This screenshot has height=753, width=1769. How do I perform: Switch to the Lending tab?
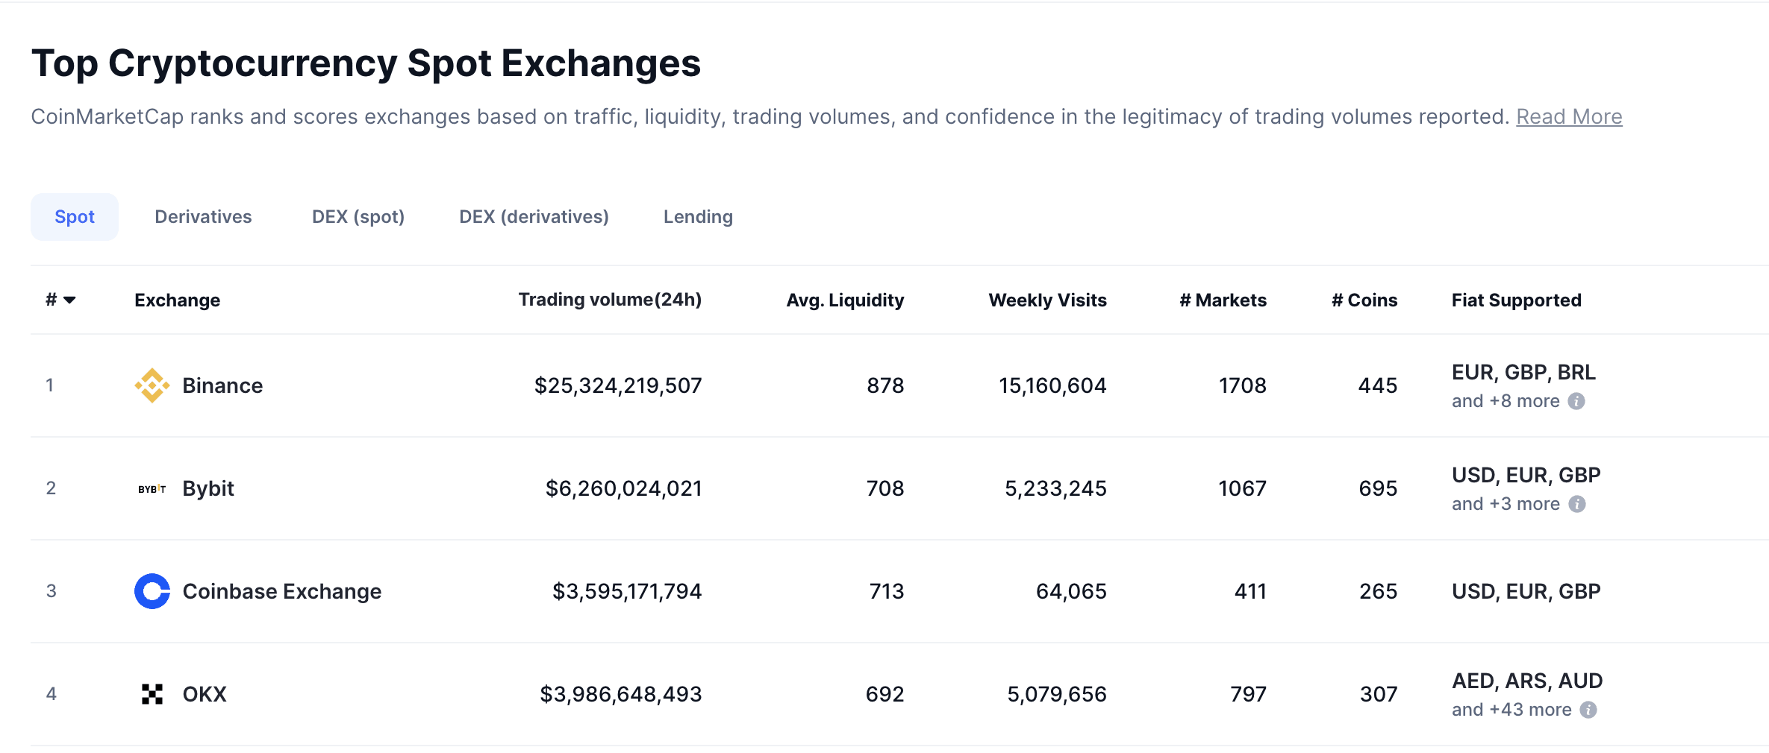point(698,217)
